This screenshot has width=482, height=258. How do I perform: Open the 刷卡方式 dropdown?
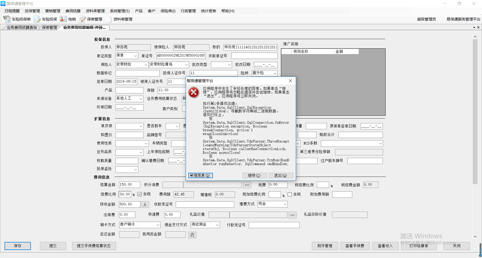click(158, 225)
